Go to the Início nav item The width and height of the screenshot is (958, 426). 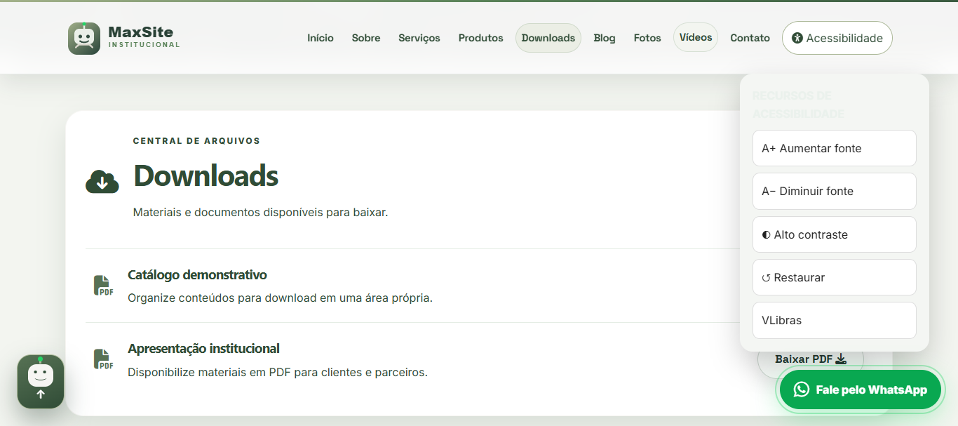point(321,38)
